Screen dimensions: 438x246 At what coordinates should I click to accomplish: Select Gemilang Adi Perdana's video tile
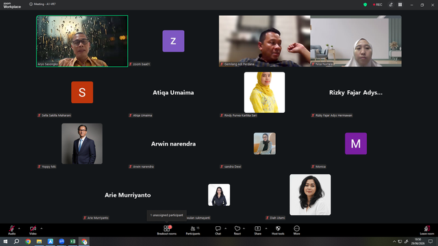click(x=265, y=41)
